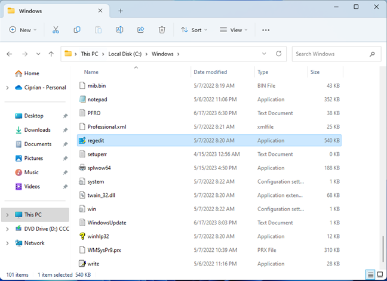
Task: Select the Professional.xml file name
Action: pos(107,126)
